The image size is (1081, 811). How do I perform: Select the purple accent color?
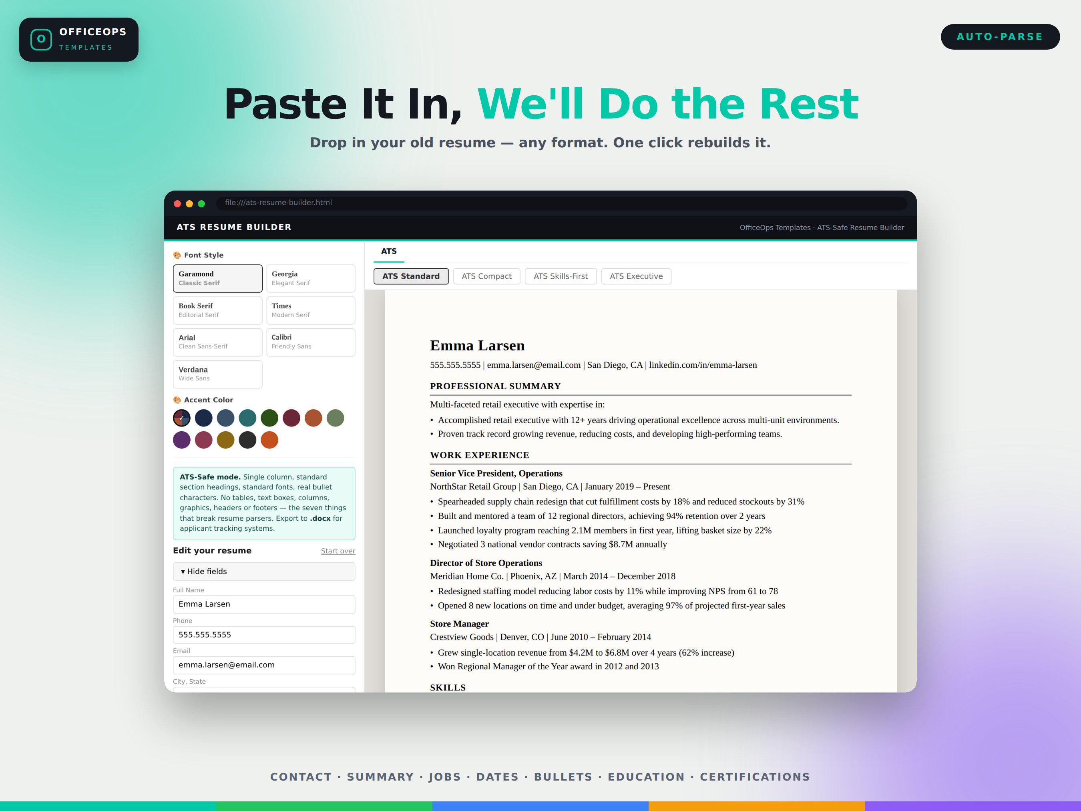[x=182, y=440]
